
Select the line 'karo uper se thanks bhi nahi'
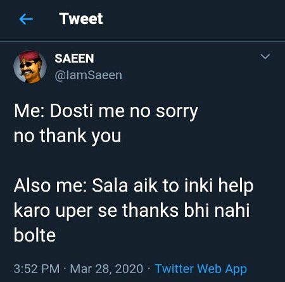132,211
